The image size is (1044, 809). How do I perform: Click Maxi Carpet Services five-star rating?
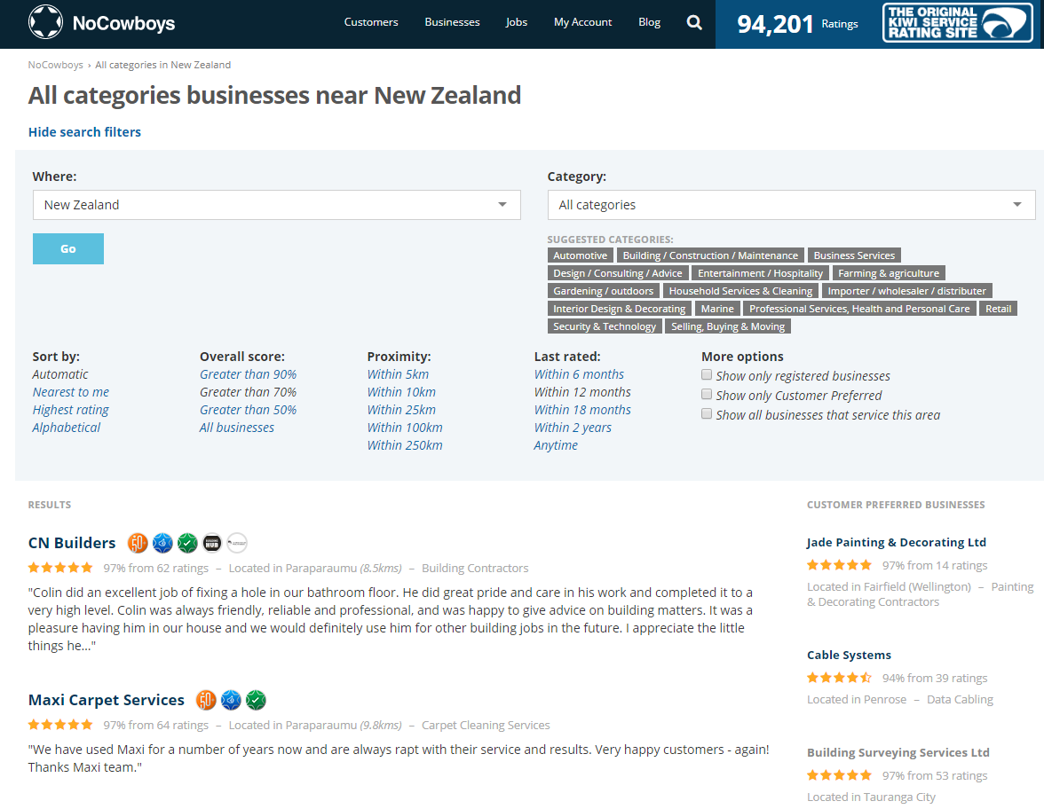[x=60, y=725]
